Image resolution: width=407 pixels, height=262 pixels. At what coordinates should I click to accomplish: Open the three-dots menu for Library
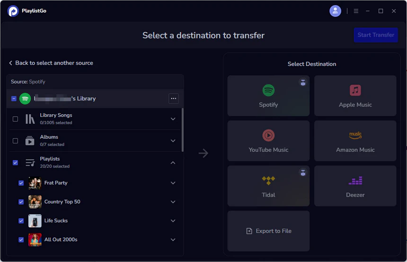click(173, 99)
